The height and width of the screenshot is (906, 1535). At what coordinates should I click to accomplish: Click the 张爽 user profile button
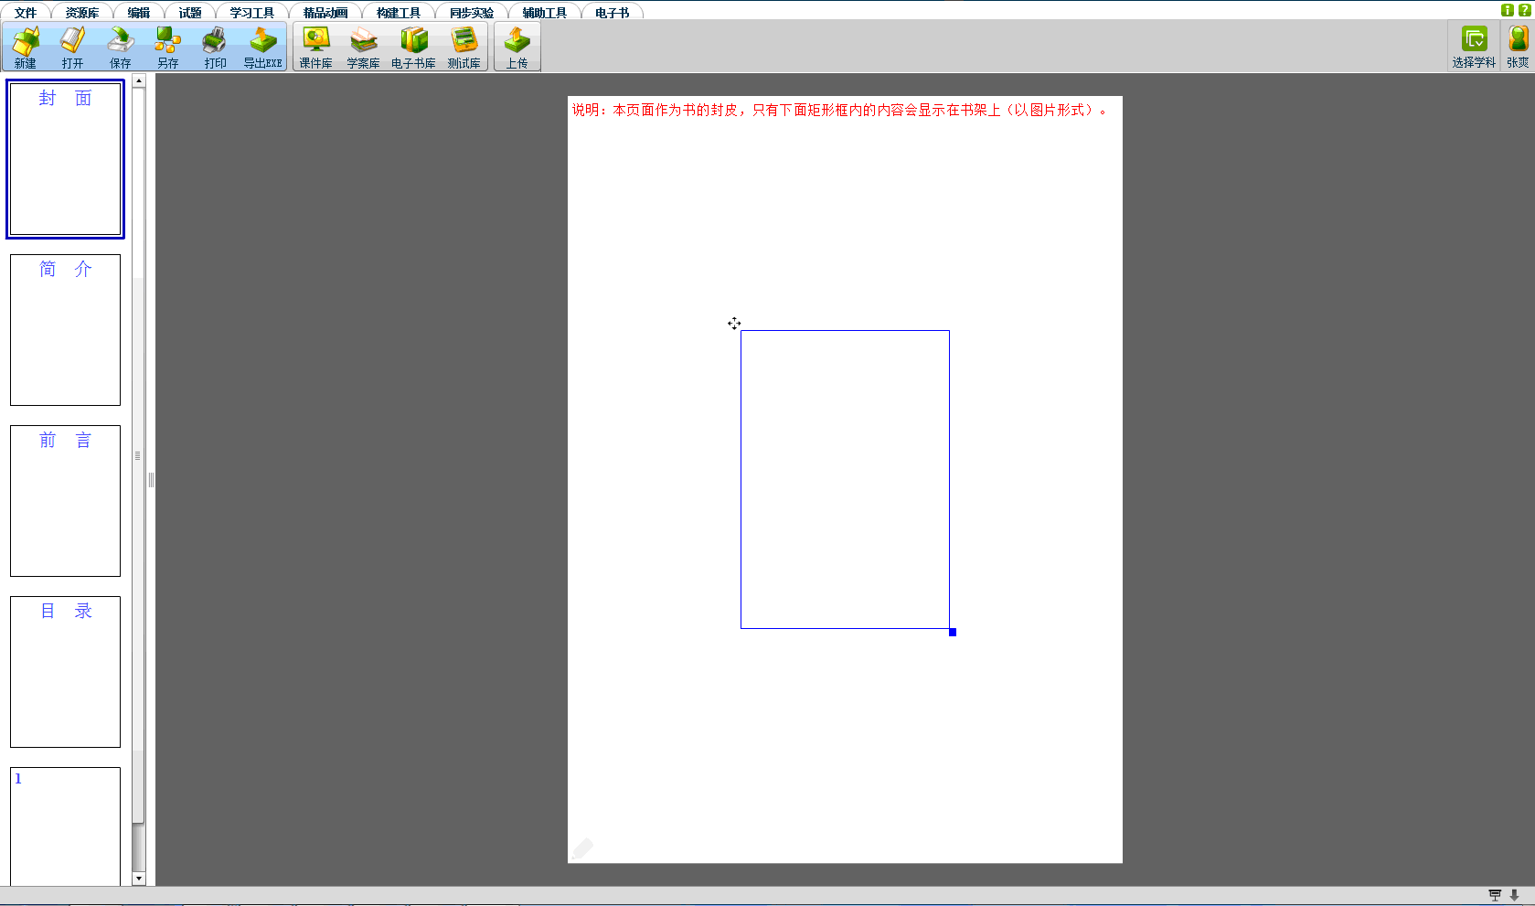pos(1518,47)
